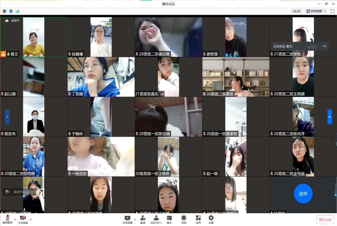337x226 pixels.
Task: Expand the audio options arrow beside microphone
Action: coord(15,219)
